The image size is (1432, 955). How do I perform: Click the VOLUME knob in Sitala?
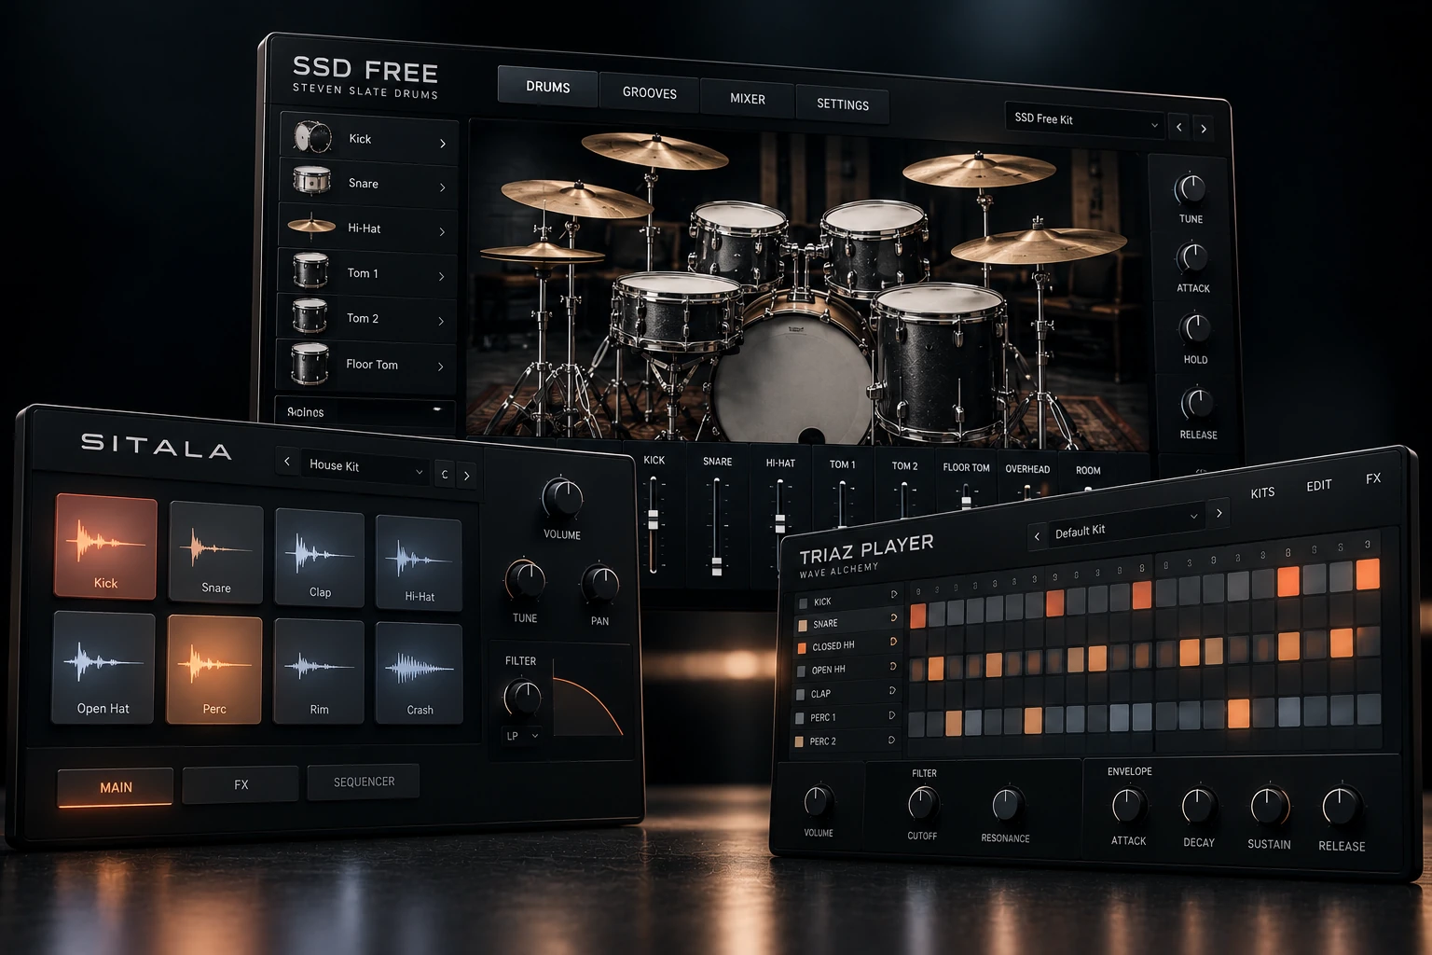562,499
